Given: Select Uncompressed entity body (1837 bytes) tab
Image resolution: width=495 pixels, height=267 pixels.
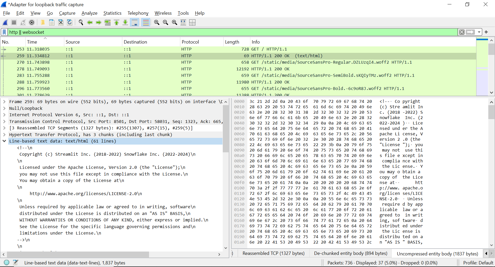Looking at the screenshot, I should click(x=438, y=254).
